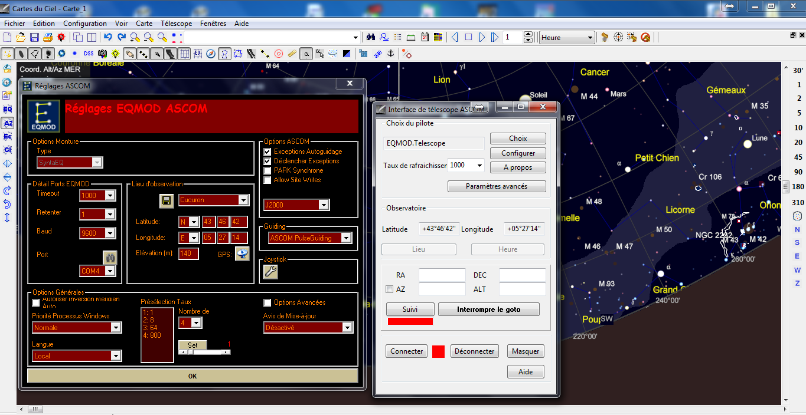This screenshot has height=415, width=806.
Task: Click the zoom in magnifier icon
Action: 135,37
